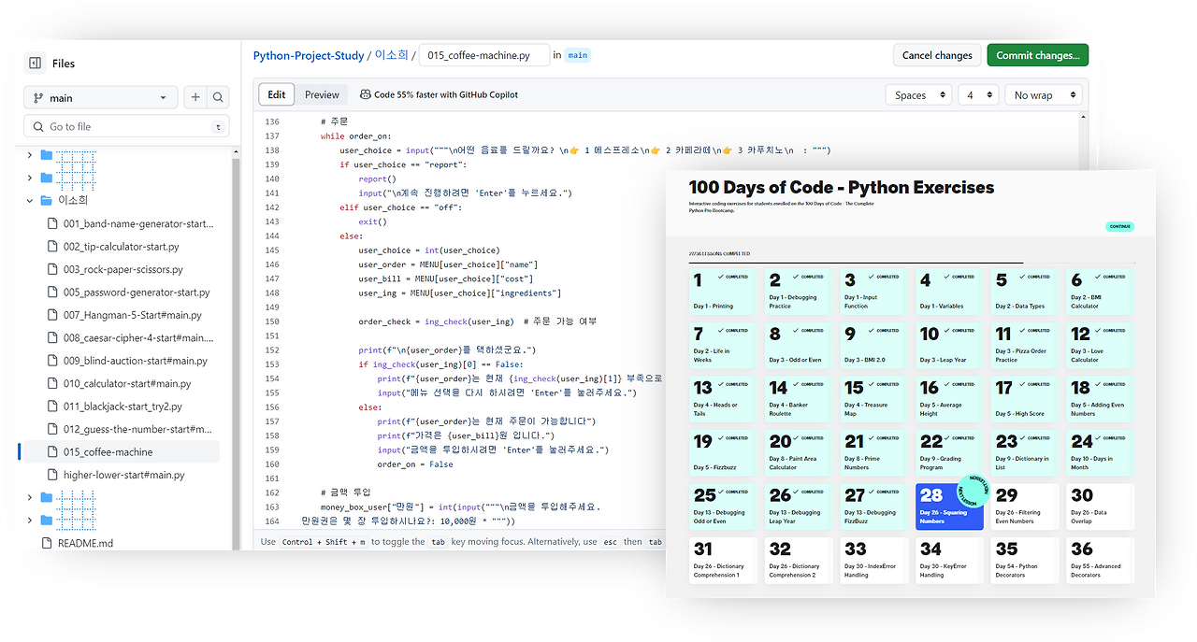Image resolution: width=1197 pixels, height=642 pixels.
Task: Click completed checkmark on card 12
Action: click(1099, 330)
